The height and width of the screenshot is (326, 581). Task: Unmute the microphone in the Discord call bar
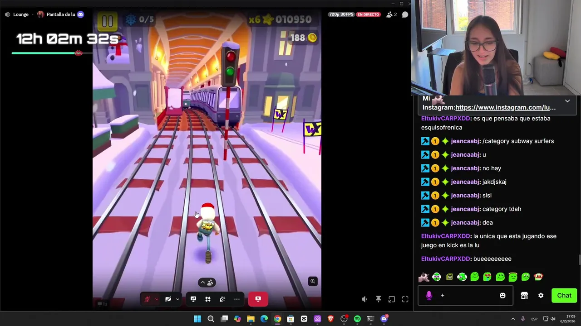coord(147,299)
